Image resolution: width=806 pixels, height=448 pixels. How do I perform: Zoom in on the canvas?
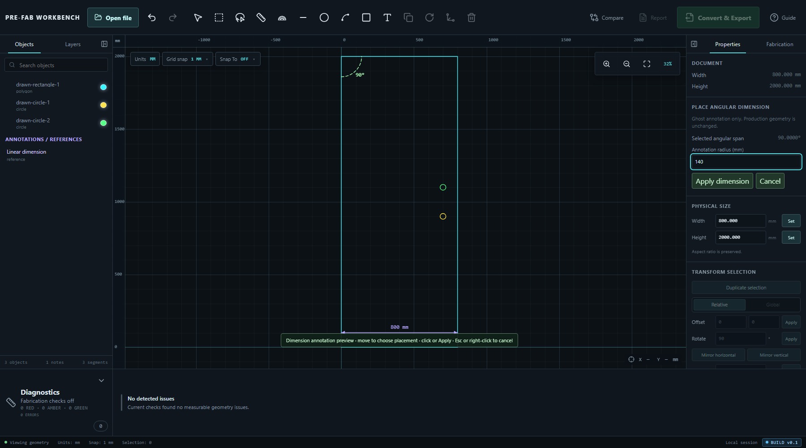point(606,64)
